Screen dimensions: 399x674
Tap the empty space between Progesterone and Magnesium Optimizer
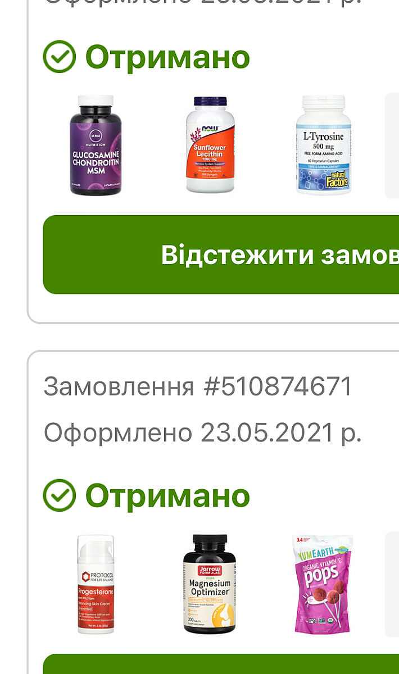coord(149,584)
